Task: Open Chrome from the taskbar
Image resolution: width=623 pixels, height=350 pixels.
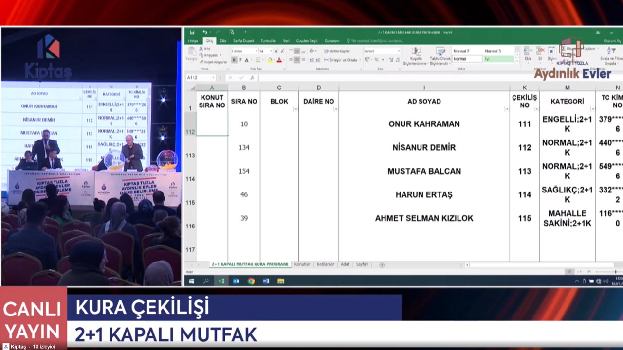Action: [x=251, y=281]
